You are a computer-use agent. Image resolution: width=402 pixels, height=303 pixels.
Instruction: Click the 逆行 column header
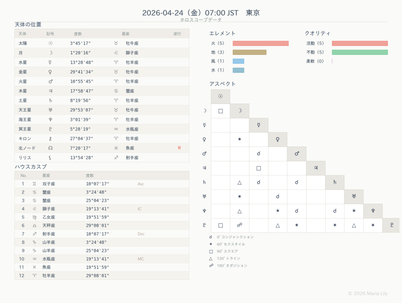(x=177, y=34)
